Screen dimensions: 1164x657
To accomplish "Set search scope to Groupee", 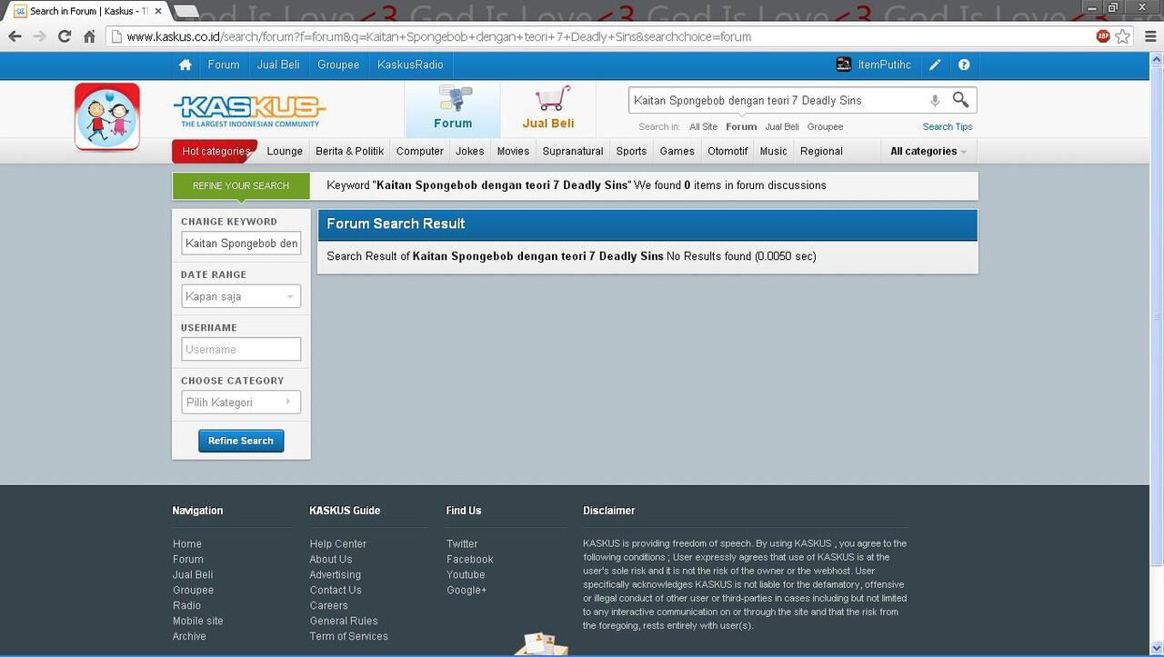I will pos(825,127).
